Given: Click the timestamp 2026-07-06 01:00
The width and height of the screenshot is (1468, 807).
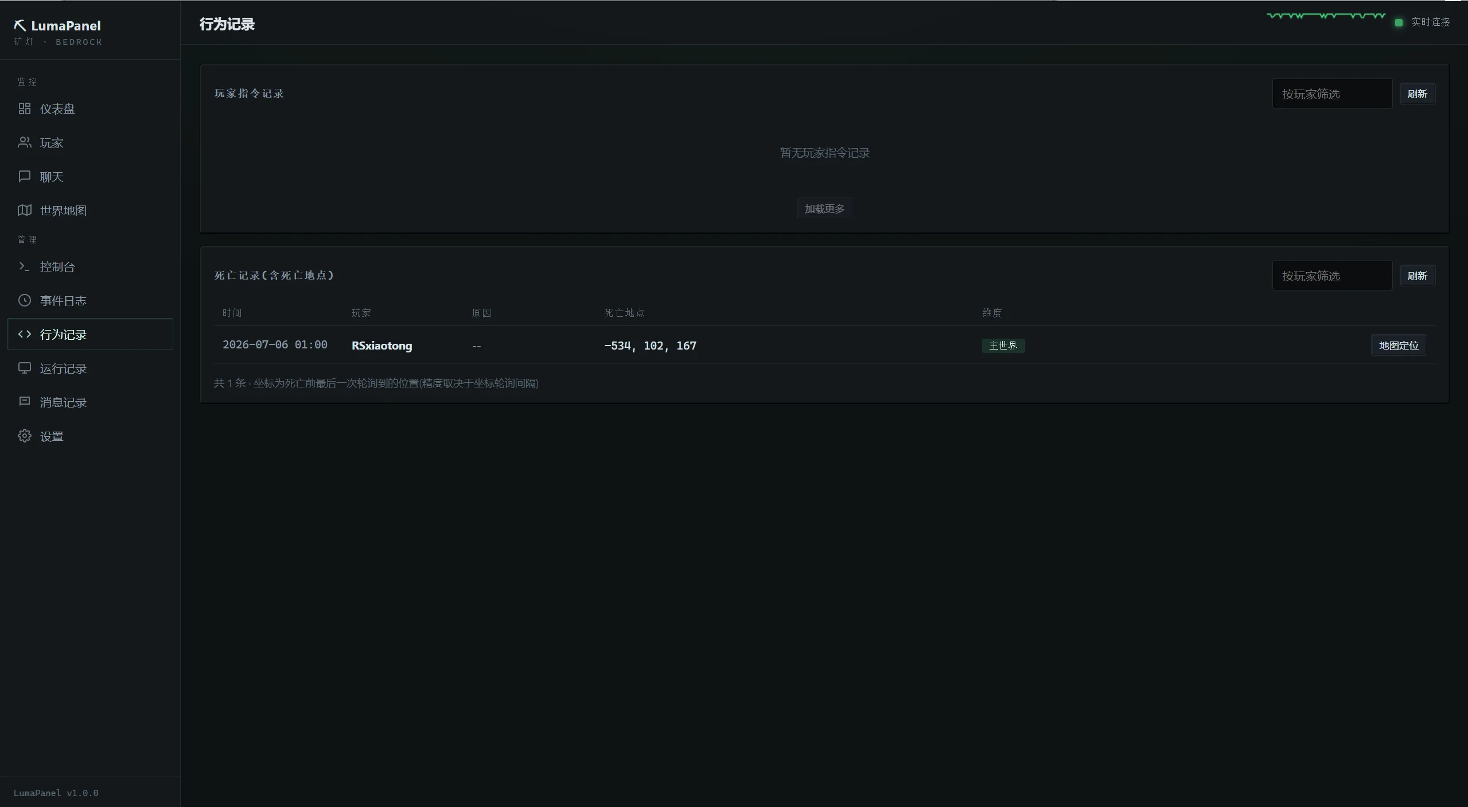Looking at the screenshot, I should (x=275, y=344).
